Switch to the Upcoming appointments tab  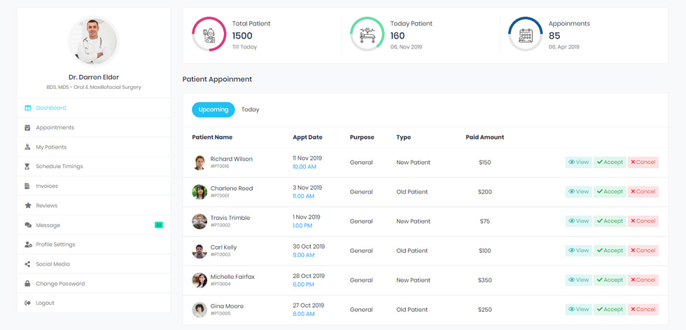[x=213, y=109]
